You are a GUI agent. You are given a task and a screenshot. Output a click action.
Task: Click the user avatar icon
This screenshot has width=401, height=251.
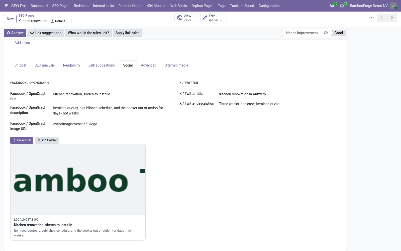coord(393,6)
